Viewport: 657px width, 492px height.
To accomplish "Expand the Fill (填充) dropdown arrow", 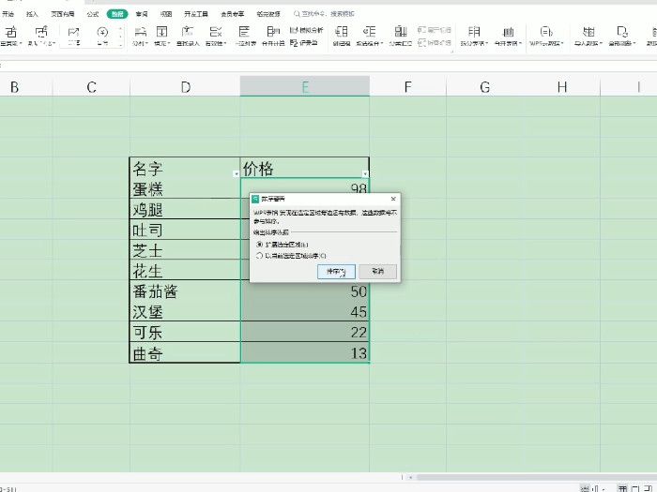I will [x=168, y=43].
